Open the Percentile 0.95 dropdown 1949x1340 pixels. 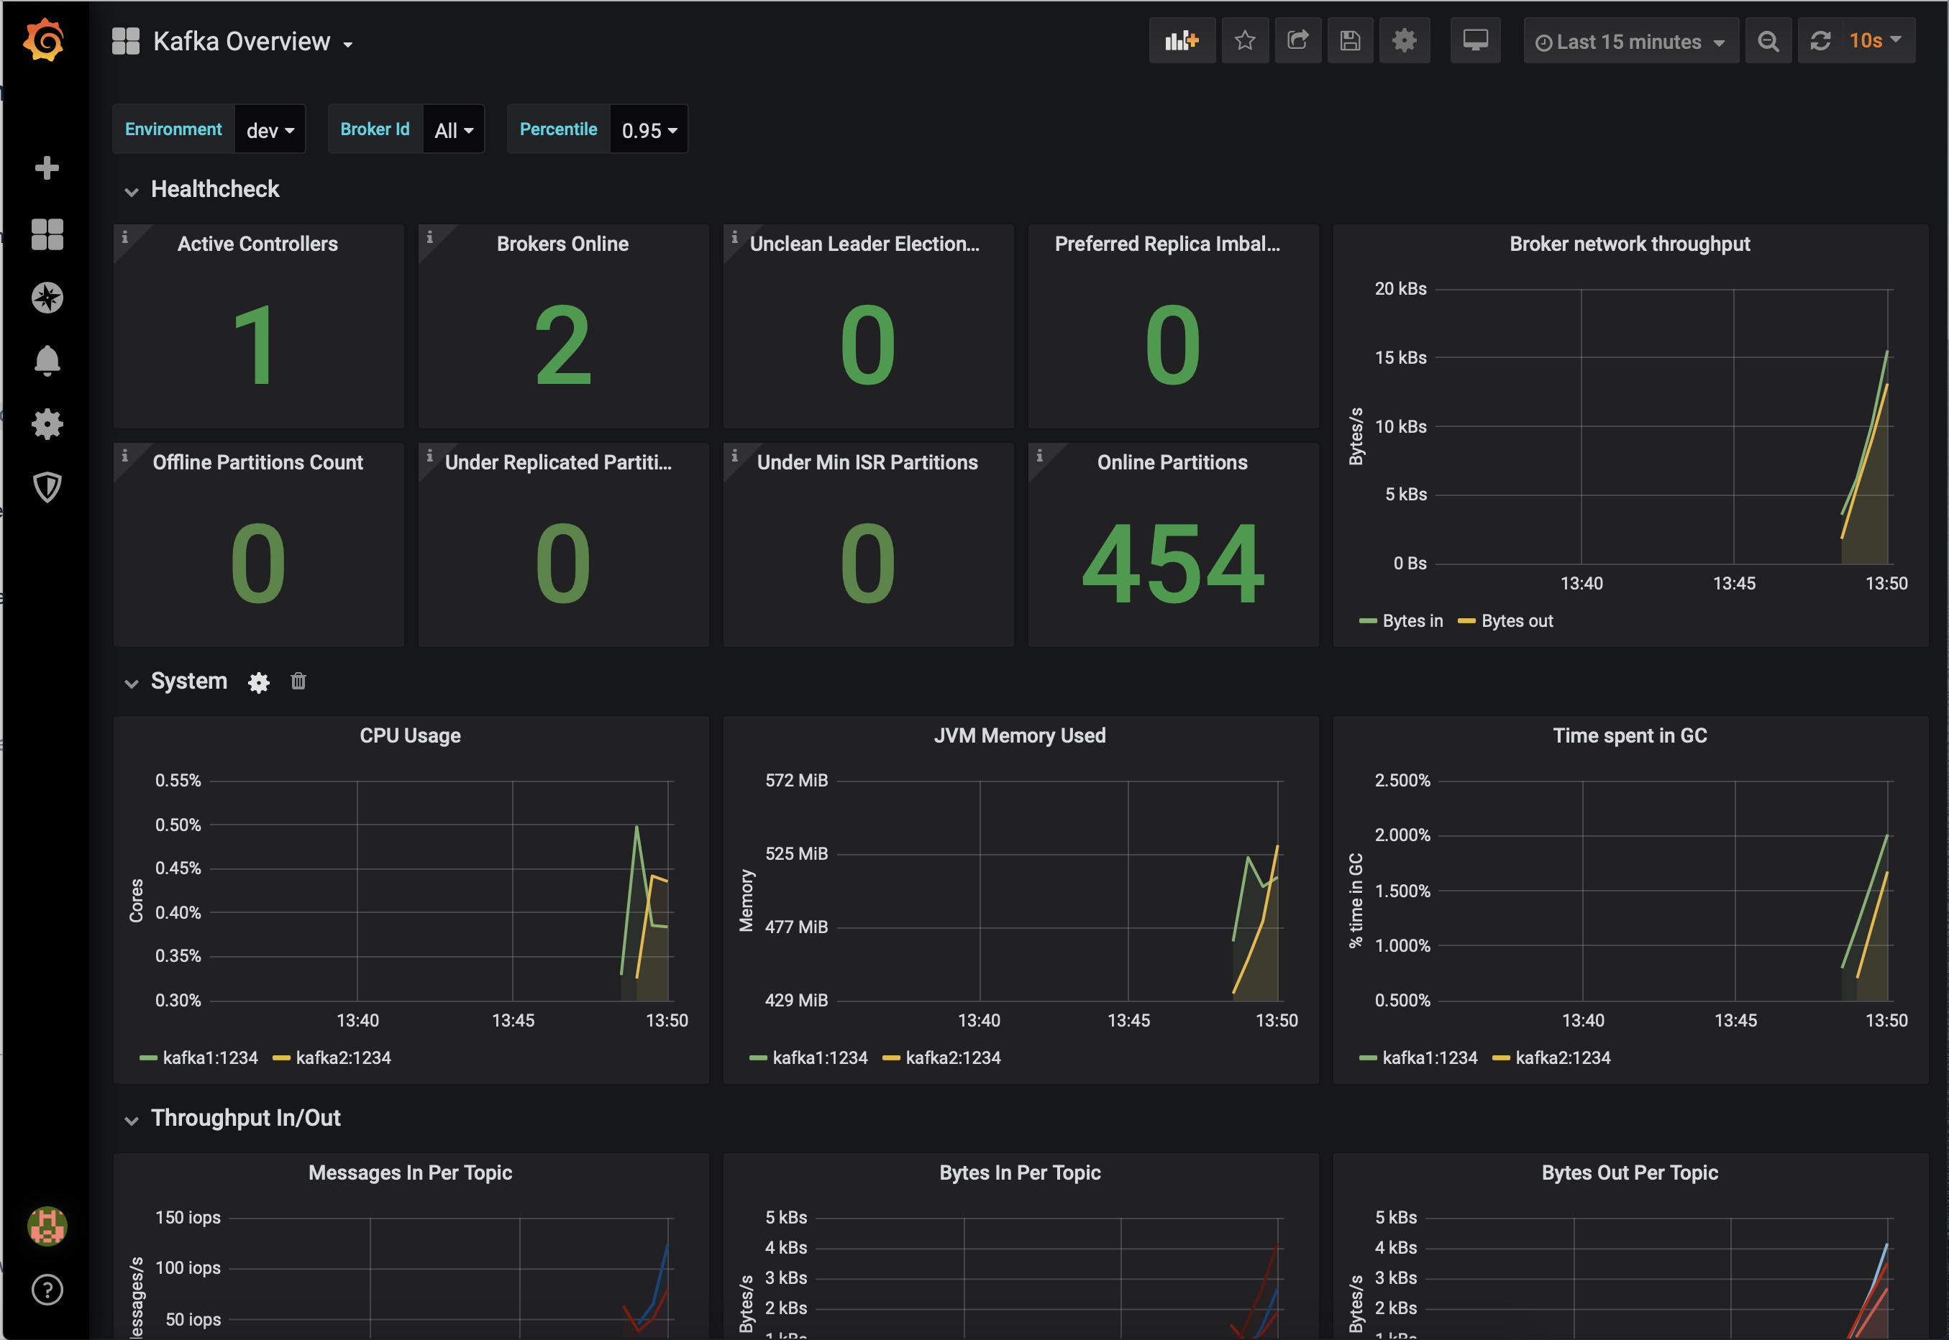point(648,130)
